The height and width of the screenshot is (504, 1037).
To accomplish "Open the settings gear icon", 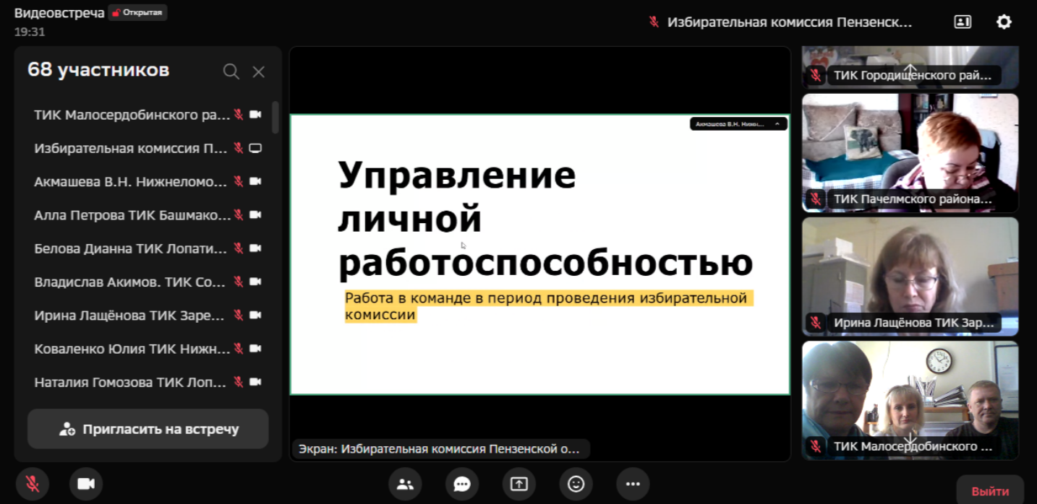I will (1004, 22).
